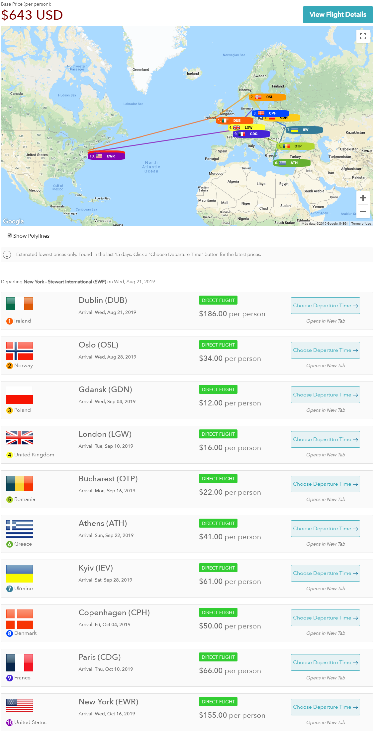Open the Google logo link on map
Viewport: 374px width, 733px height.
(x=13, y=221)
